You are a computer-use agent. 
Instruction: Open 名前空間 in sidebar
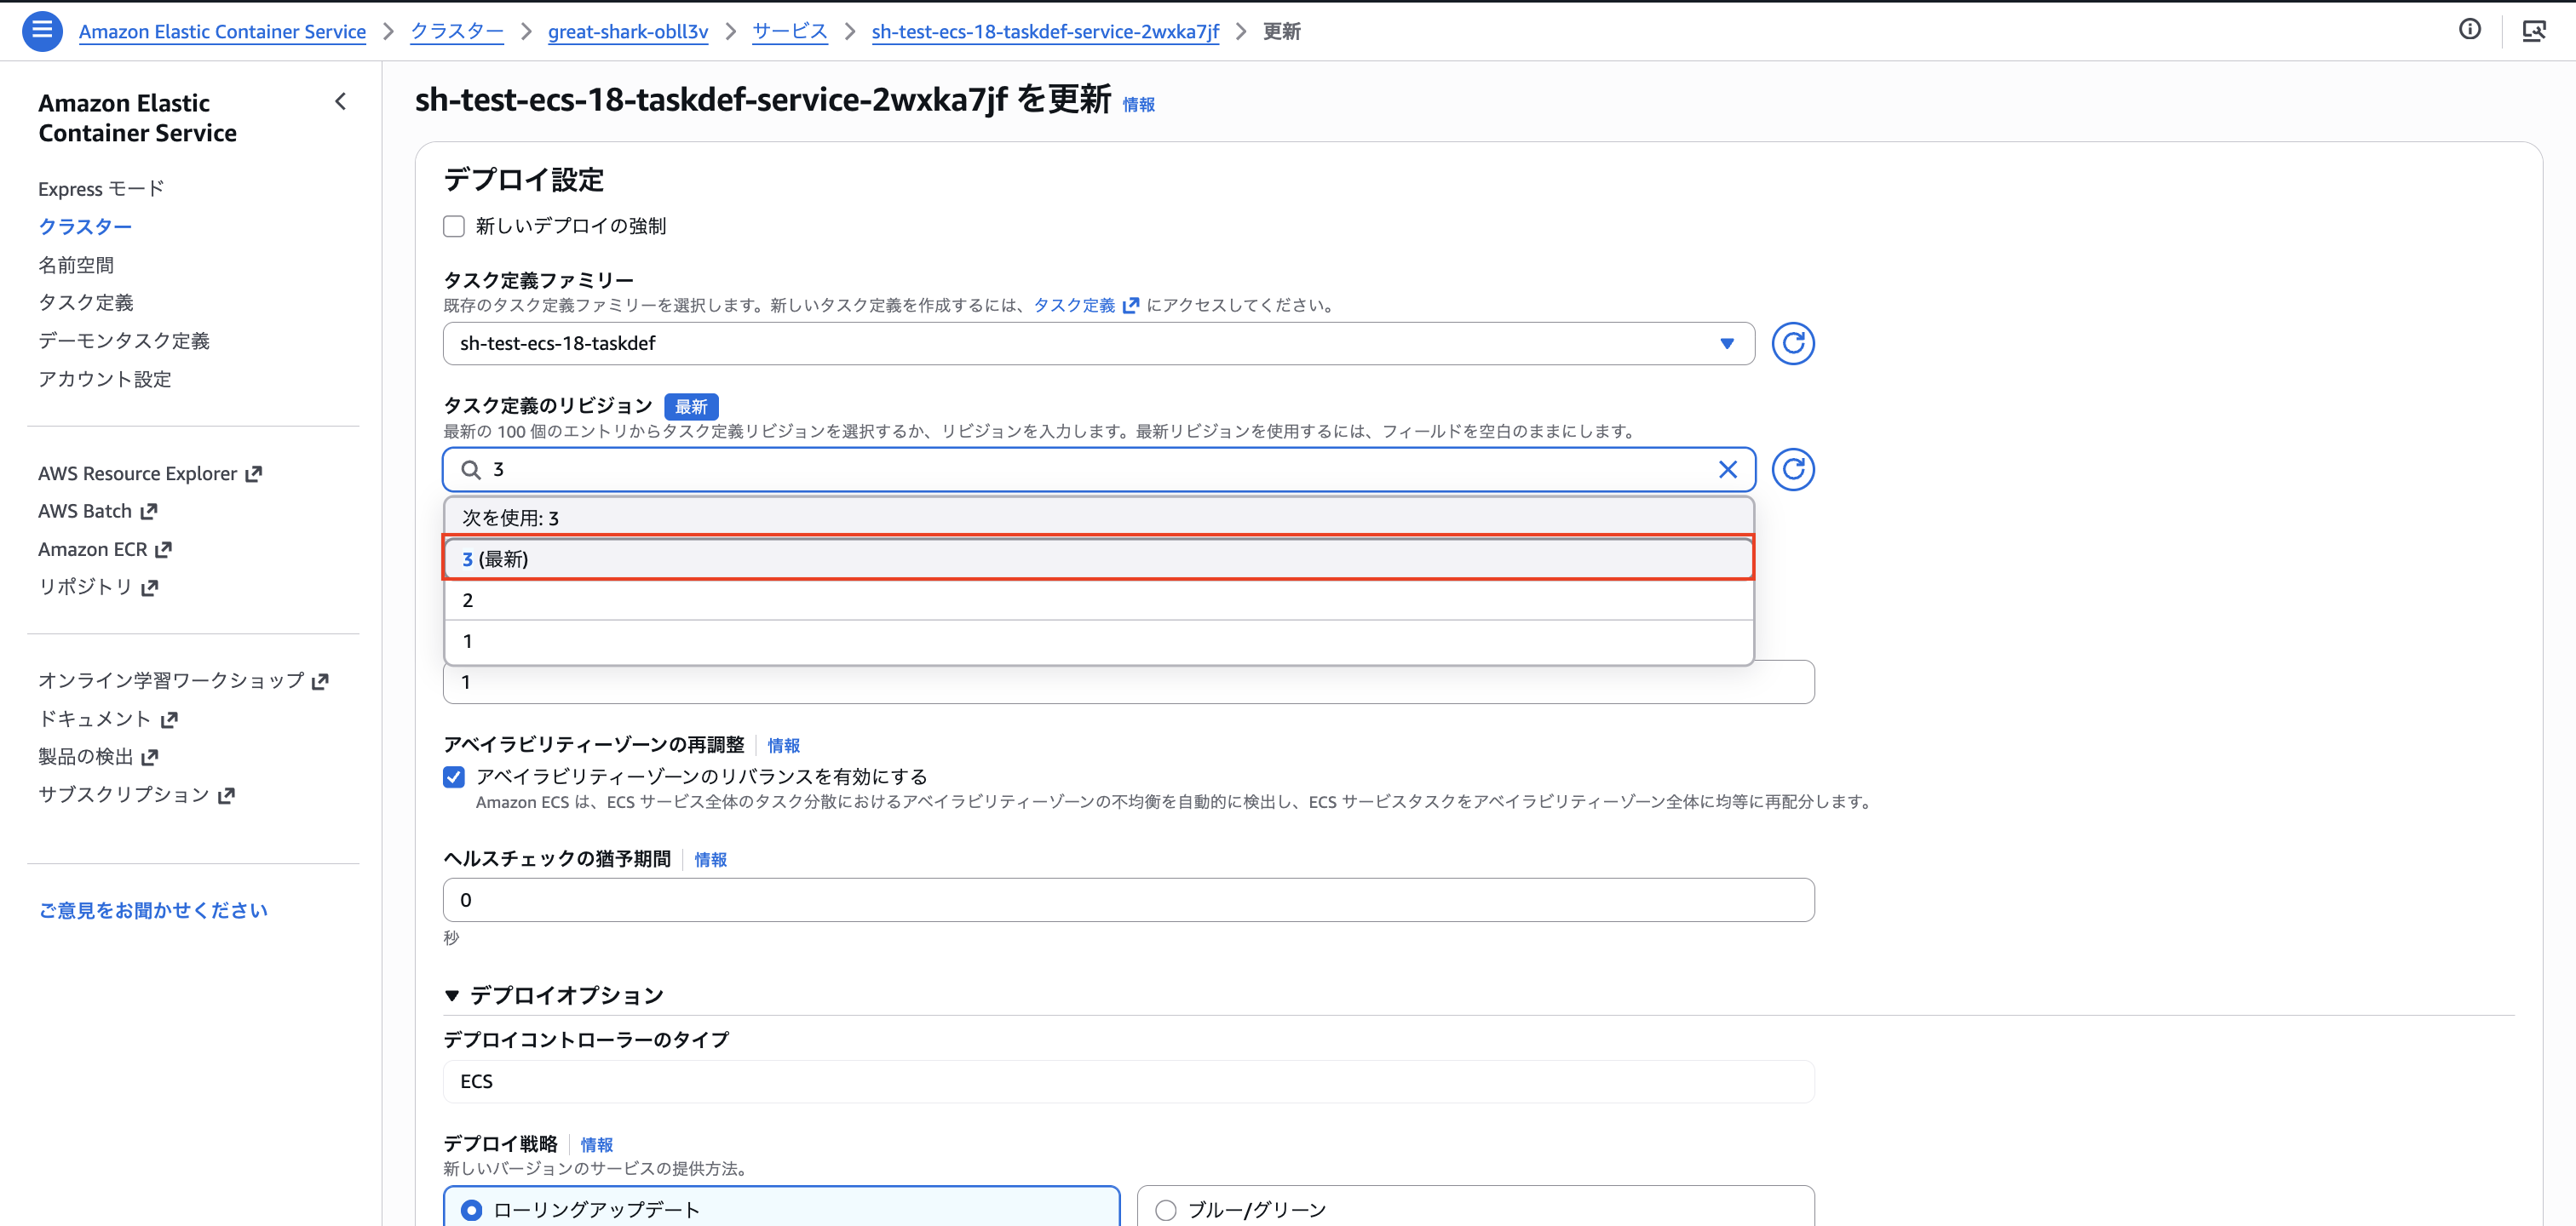[76, 265]
